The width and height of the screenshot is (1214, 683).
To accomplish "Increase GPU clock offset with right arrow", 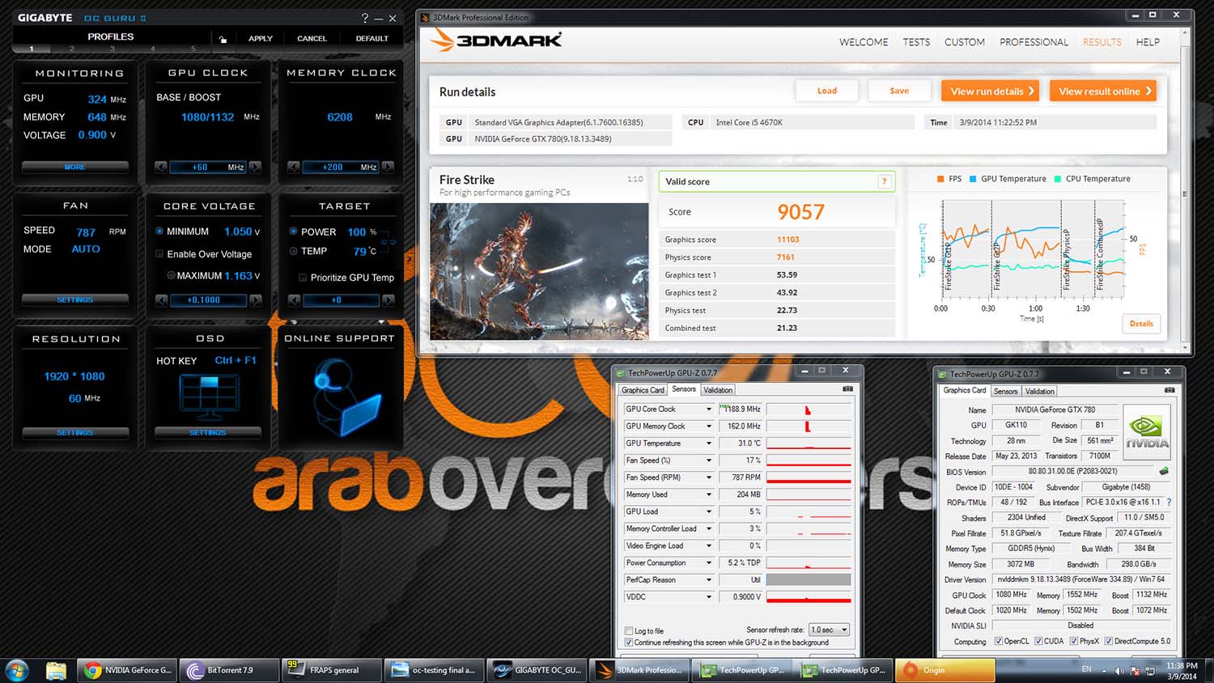I will click(255, 168).
